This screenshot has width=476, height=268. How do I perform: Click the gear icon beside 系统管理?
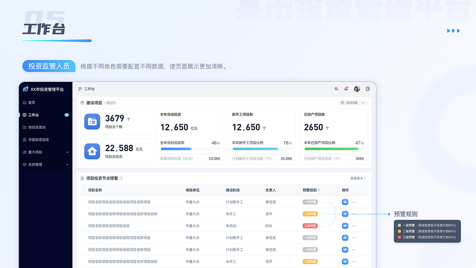[x=25, y=165]
